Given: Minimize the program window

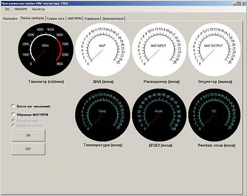Looking at the screenshot, I should 235,3.
